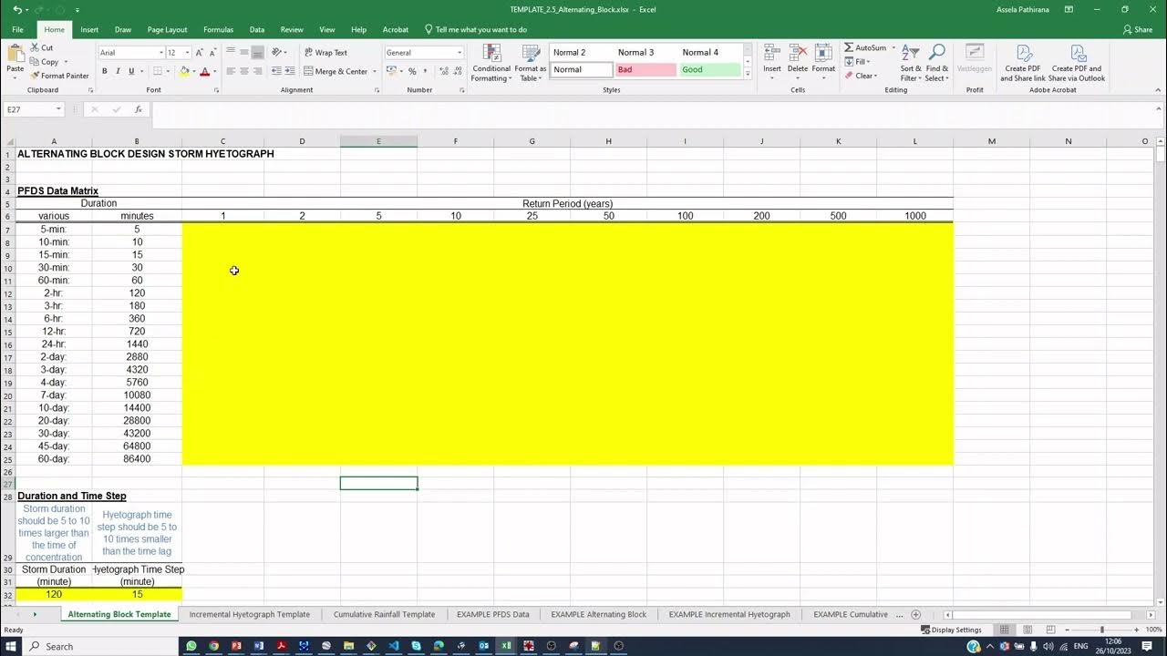Toggle bottom vertical alignment
Image resolution: width=1167 pixels, height=656 pixels.
click(x=258, y=52)
